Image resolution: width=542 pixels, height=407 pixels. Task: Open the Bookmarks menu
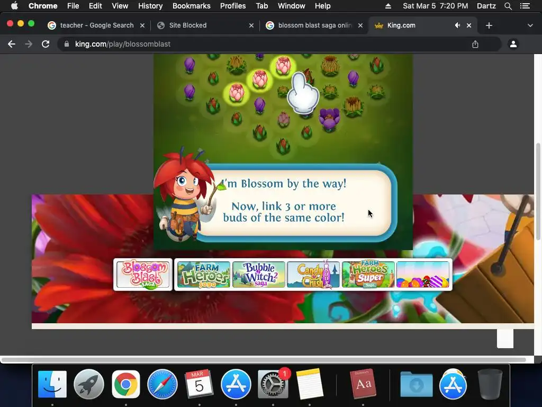point(192,6)
